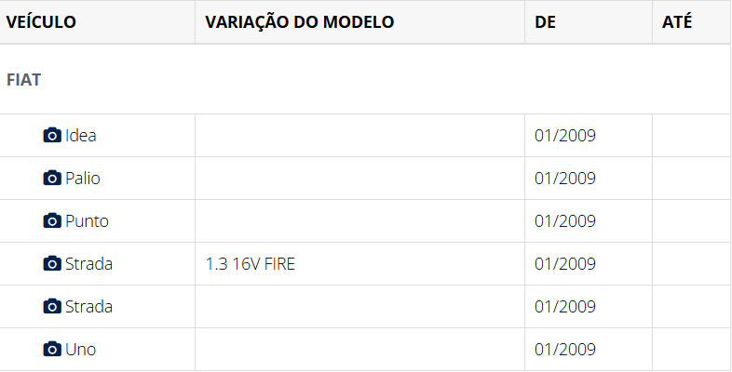732x372 pixels.
Task: Click the 1.3 16V FIRE variation cell
Action: point(251,264)
